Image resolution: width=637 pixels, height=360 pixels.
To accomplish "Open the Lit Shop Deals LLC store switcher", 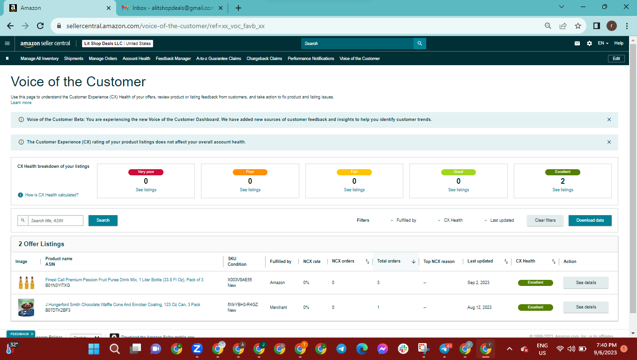I will pos(118,44).
